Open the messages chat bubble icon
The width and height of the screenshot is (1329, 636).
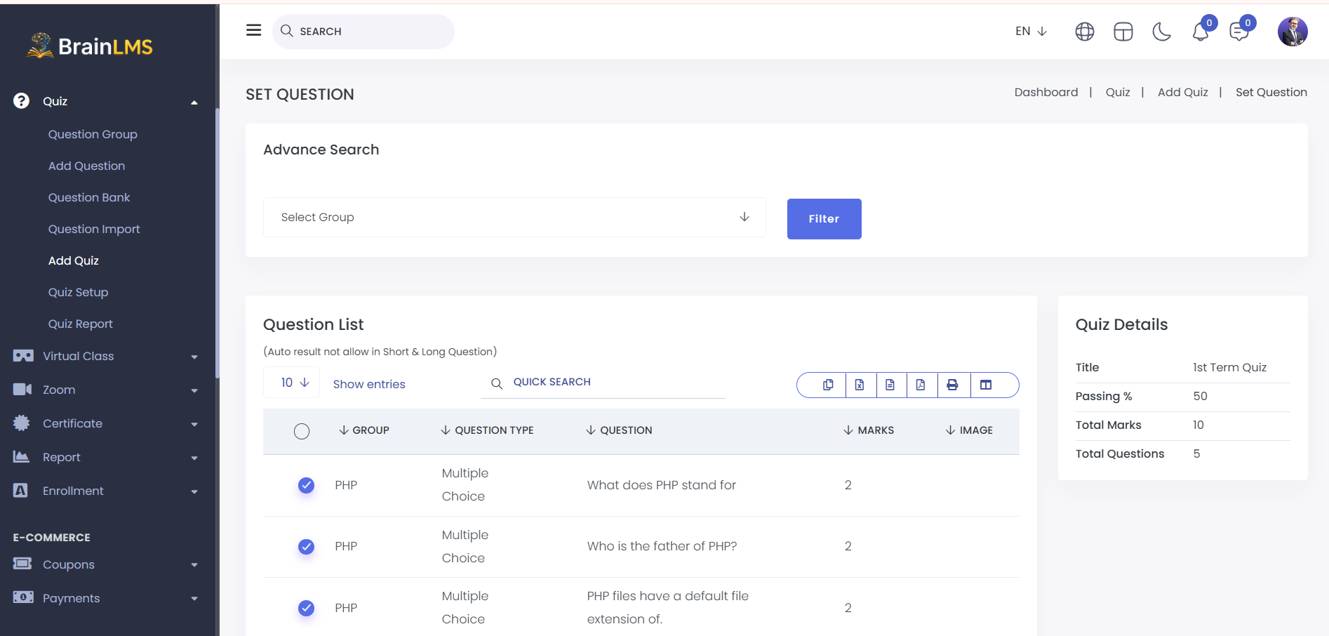pyautogui.click(x=1238, y=32)
